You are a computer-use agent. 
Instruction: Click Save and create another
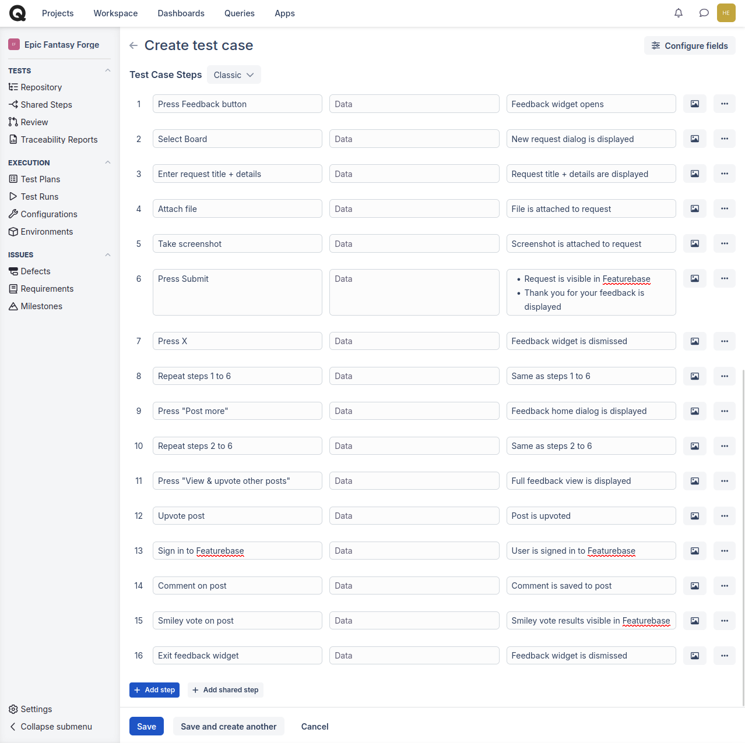(229, 726)
